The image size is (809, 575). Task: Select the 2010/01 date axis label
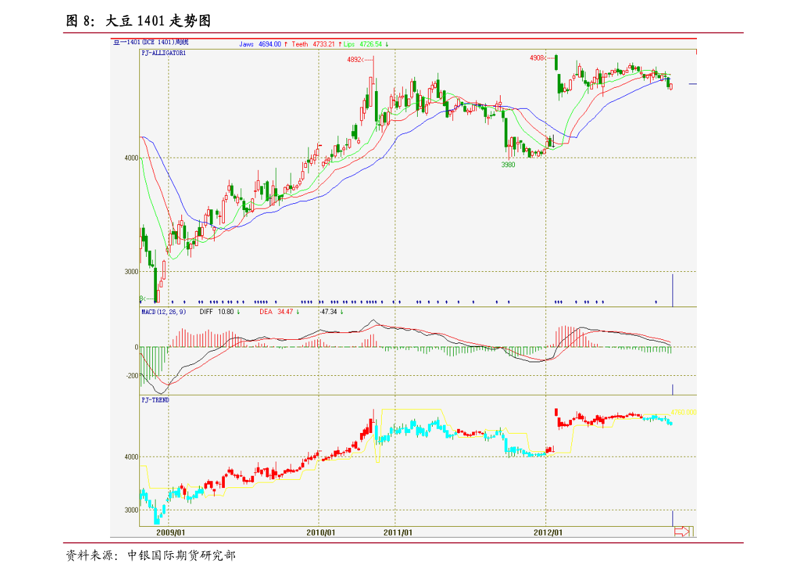pos(321,532)
